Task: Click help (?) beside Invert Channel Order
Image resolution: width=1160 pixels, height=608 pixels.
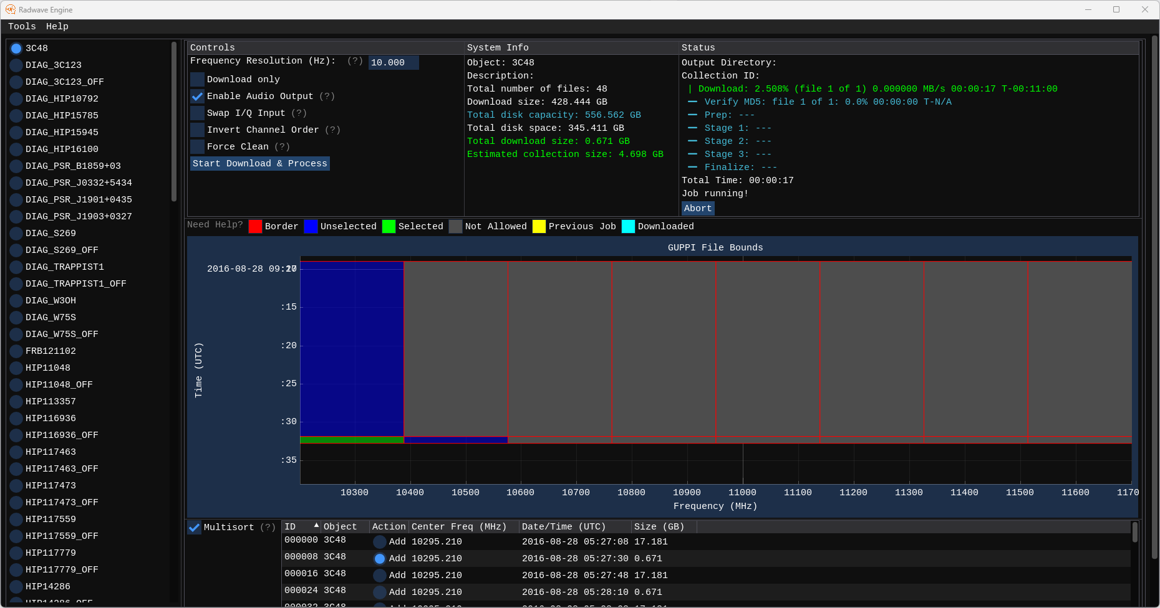Action: 332,130
